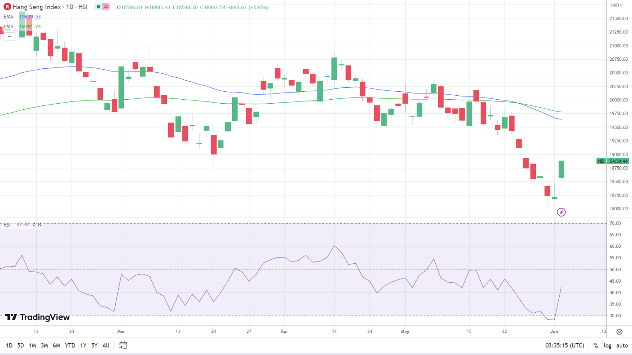This screenshot has height=355, width=632.
Task: Click the market open status dot
Action: tap(98, 7)
